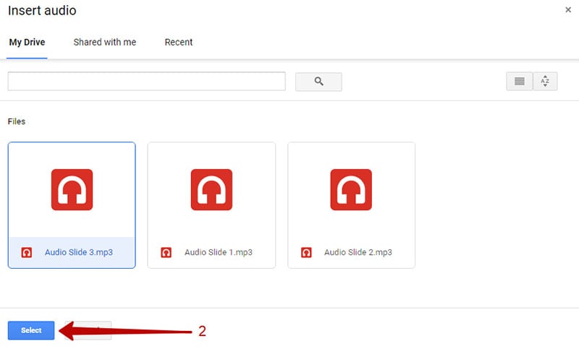The height and width of the screenshot is (349, 579).
Task: Select the Audio Slide 2.mp3 filename
Action: point(358,252)
